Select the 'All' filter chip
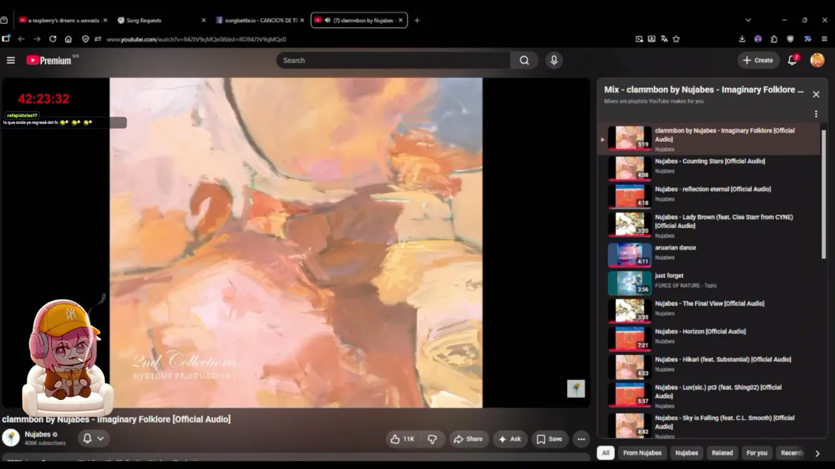The width and height of the screenshot is (835, 469). pos(605,453)
